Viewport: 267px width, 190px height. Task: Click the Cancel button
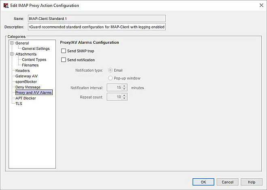pyautogui.click(x=227, y=182)
